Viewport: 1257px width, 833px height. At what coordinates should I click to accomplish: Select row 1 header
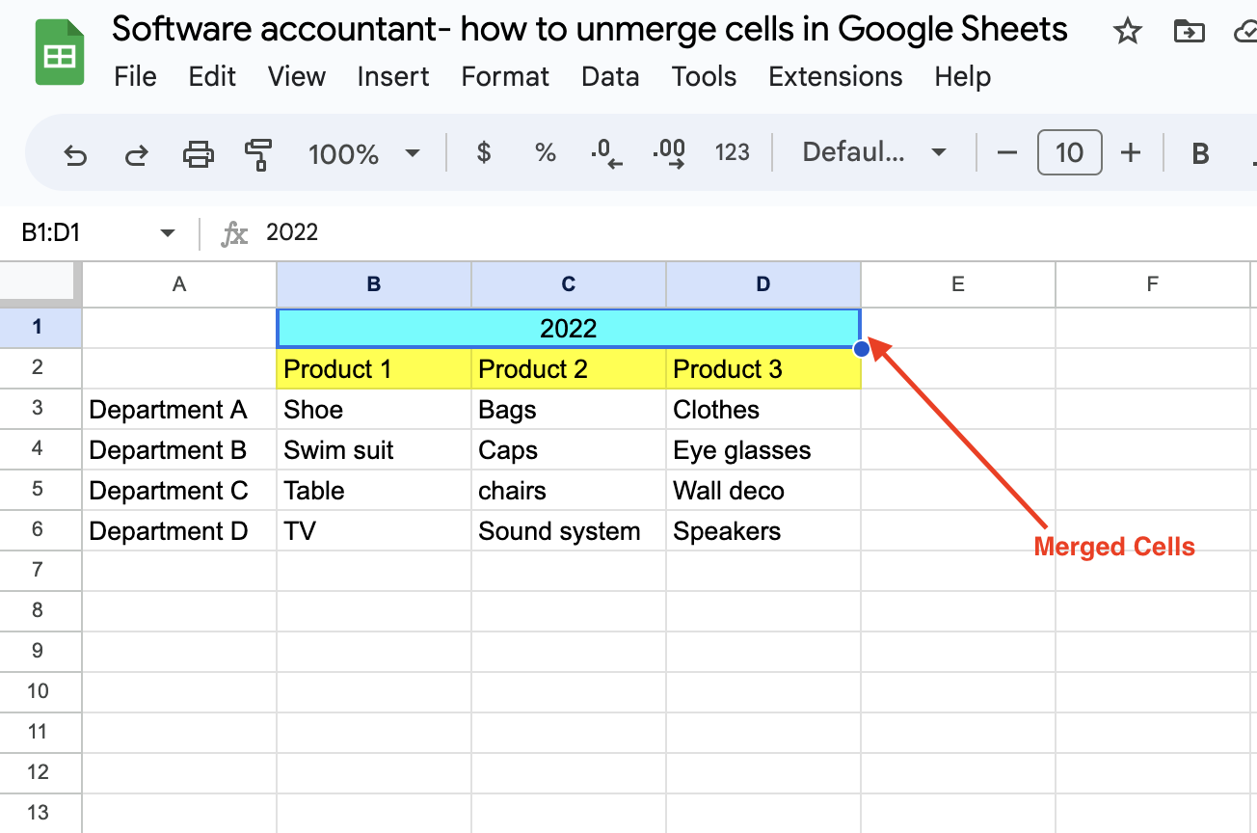coord(40,327)
